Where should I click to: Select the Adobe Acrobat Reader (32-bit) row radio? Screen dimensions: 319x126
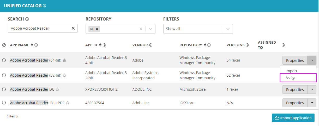point(4,75)
